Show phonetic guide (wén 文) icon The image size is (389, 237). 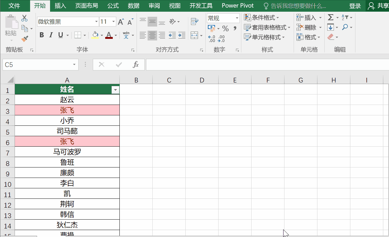(x=126, y=35)
